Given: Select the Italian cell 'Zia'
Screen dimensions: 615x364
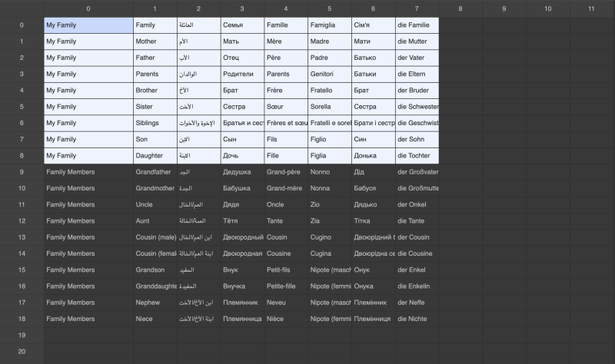Looking at the screenshot, I should (x=330, y=221).
